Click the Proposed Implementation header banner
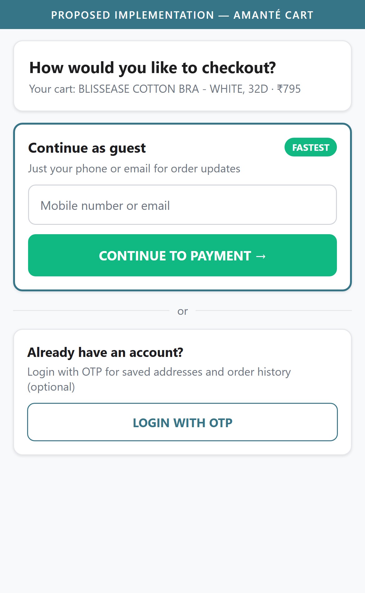 pyautogui.click(x=182, y=15)
